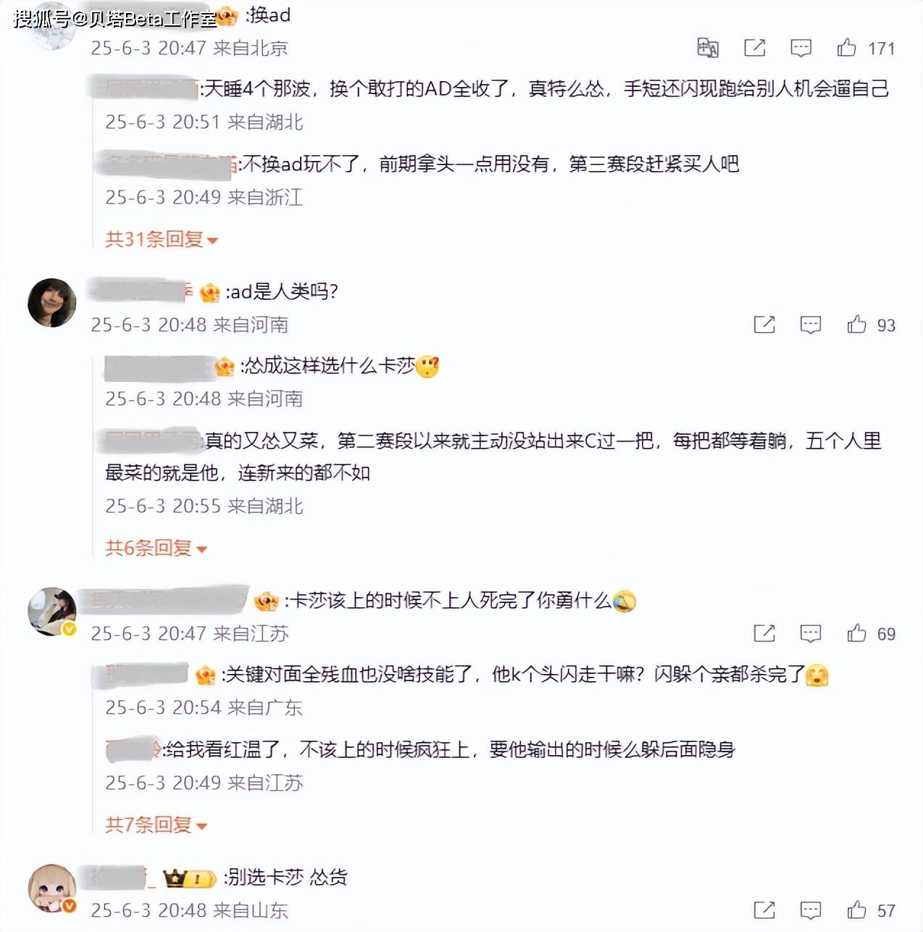Reply to the "换ad" comment via comment icon
This screenshot has width=923, height=932.
(801, 49)
